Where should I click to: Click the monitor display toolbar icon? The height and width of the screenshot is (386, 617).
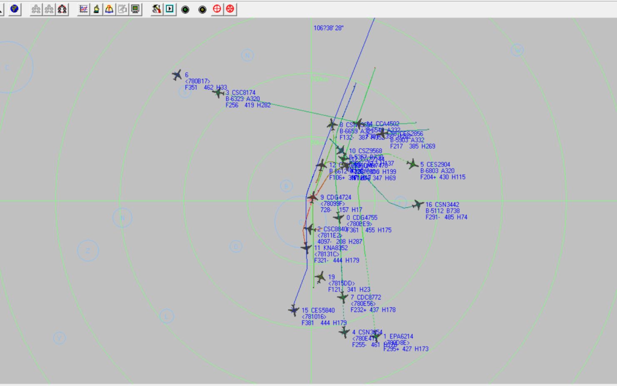tap(135, 9)
